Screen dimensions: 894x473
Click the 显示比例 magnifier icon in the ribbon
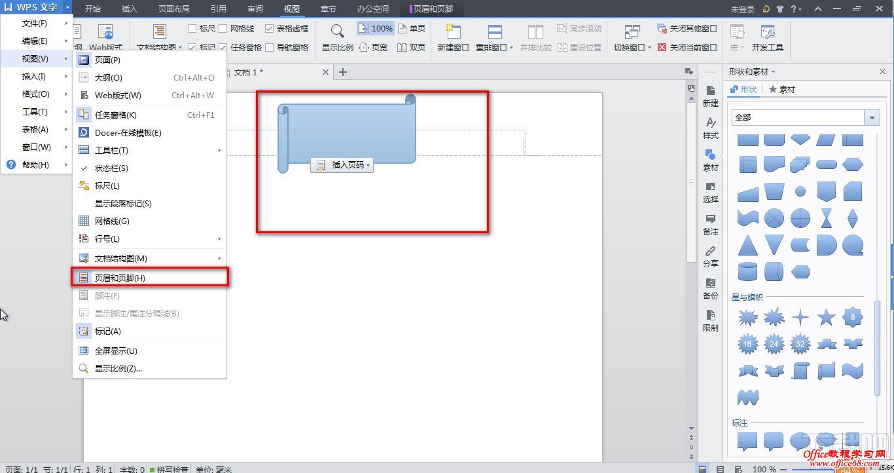pyautogui.click(x=337, y=31)
